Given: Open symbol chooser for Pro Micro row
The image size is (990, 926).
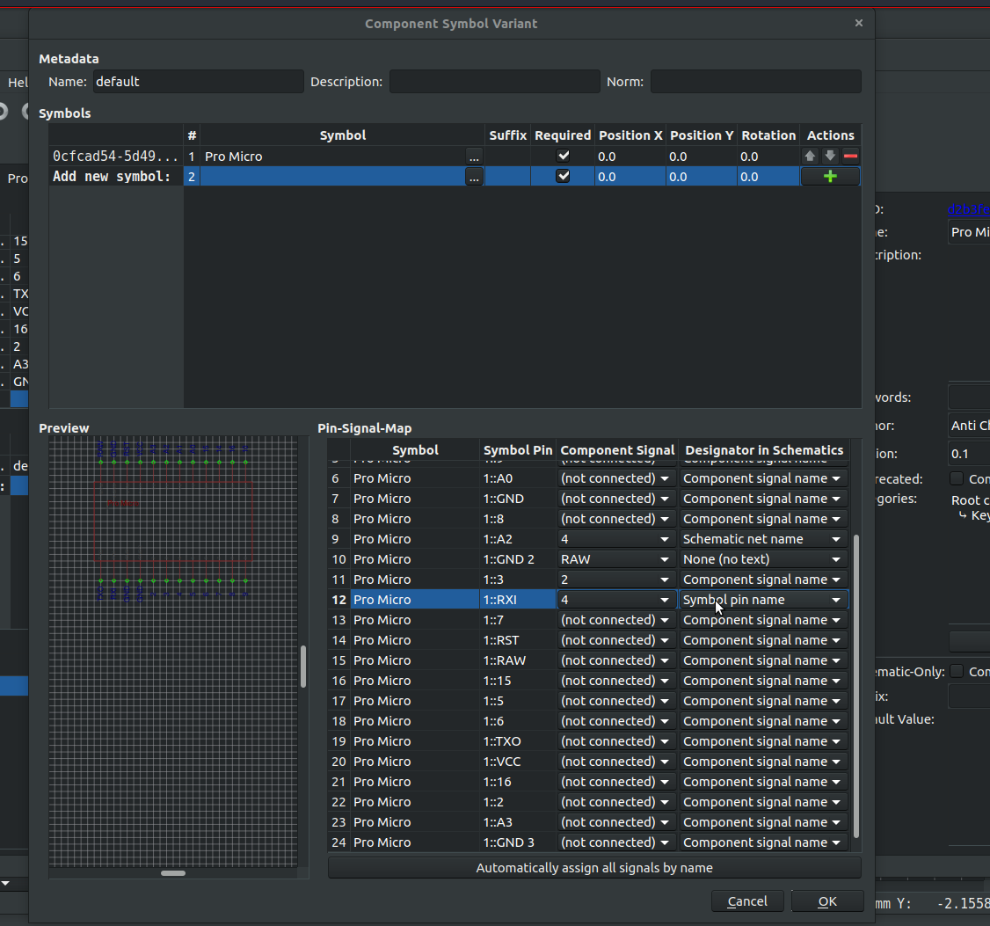Looking at the screenshot, I should [474, 157].
